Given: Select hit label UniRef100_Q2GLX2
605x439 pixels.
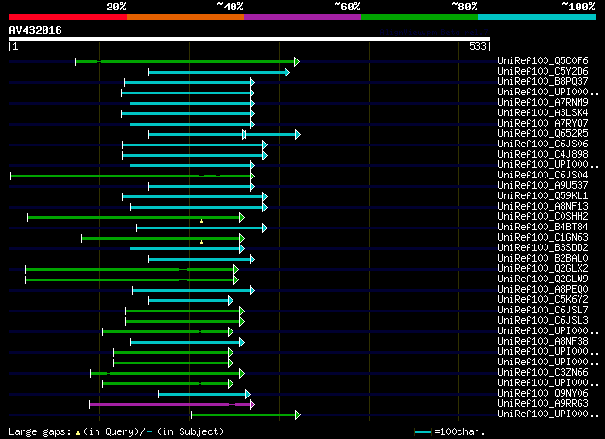Looking at the screenshot, I should (x=543, y=269).
